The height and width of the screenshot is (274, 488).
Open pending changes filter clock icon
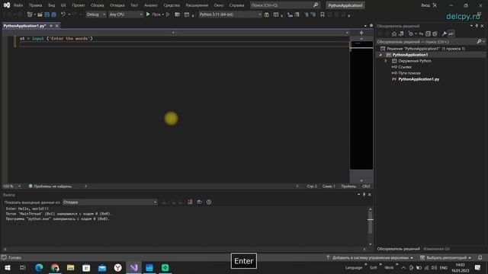coord(411,33)
